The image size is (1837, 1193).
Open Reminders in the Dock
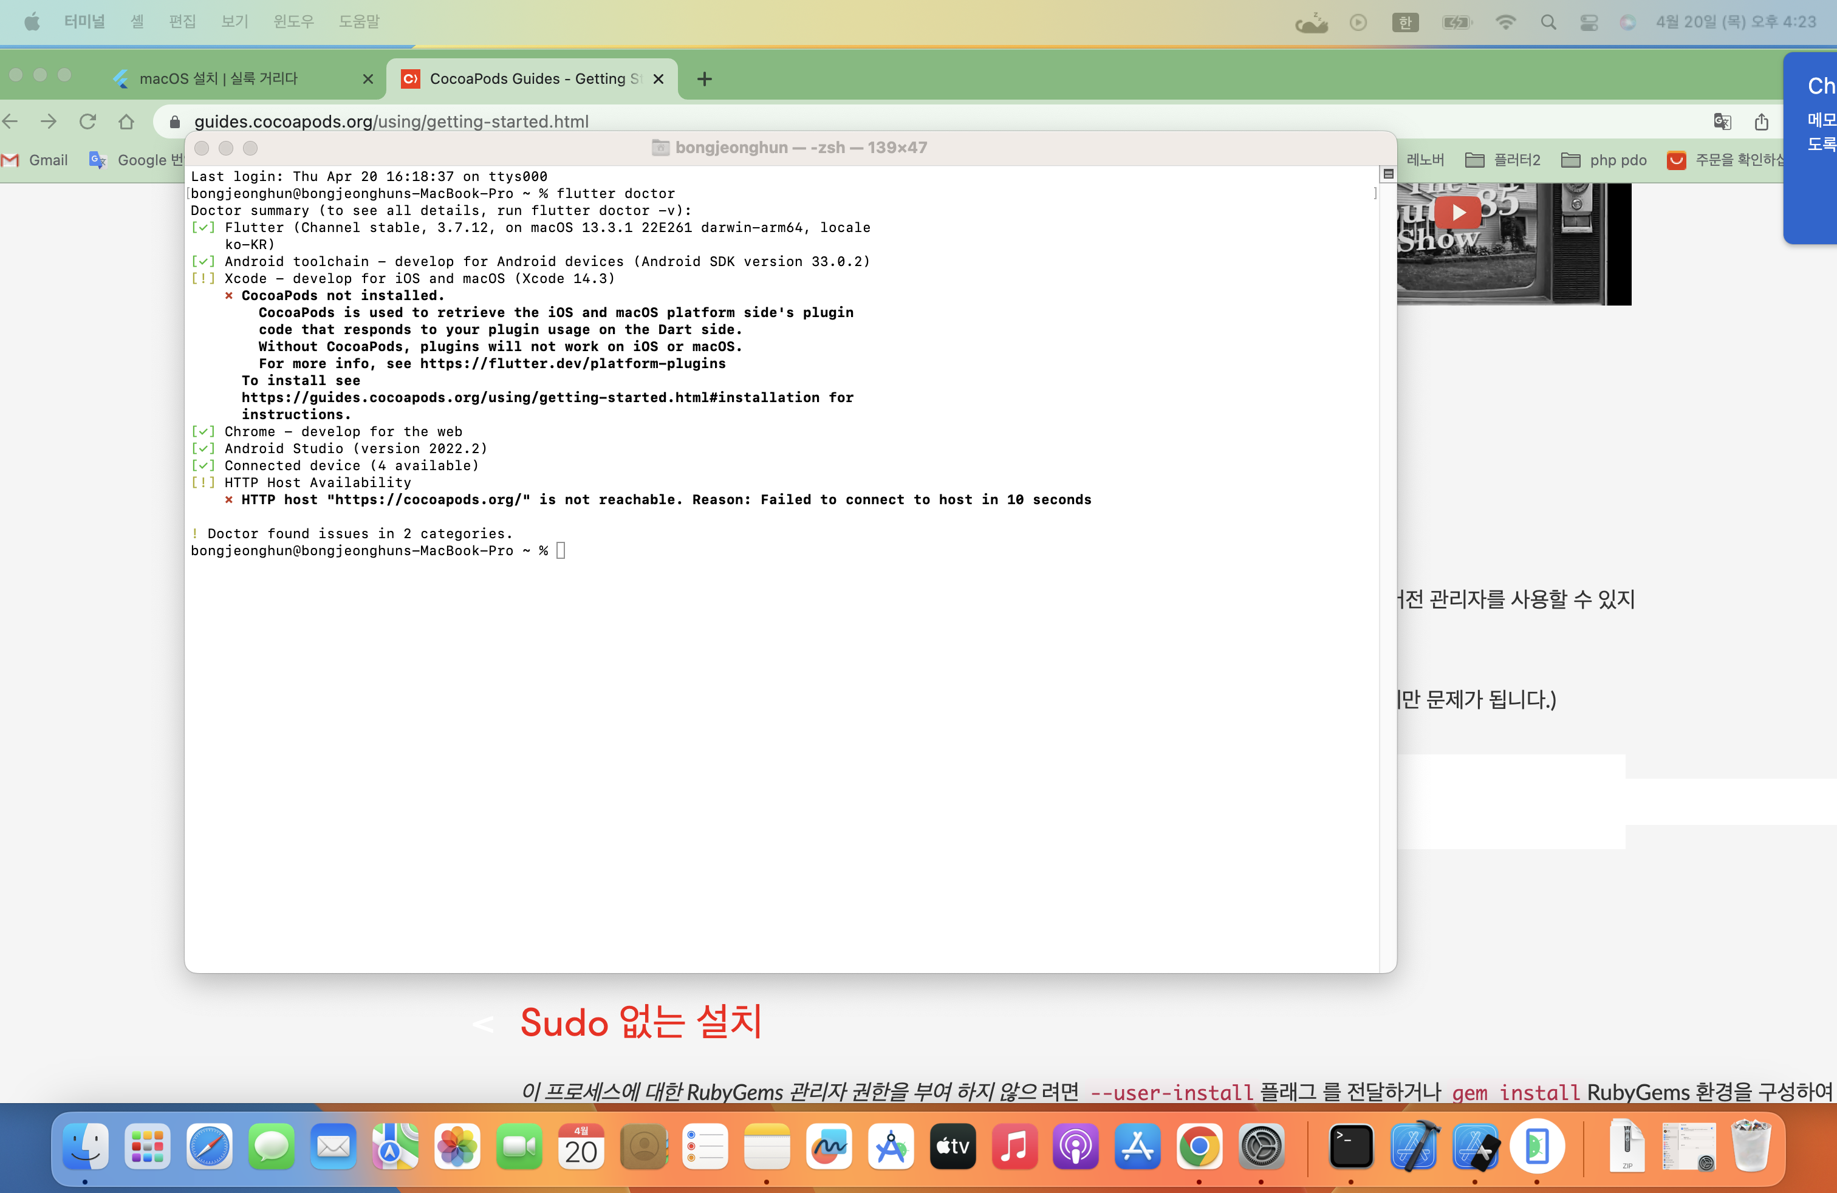[x=705, y=1147]
